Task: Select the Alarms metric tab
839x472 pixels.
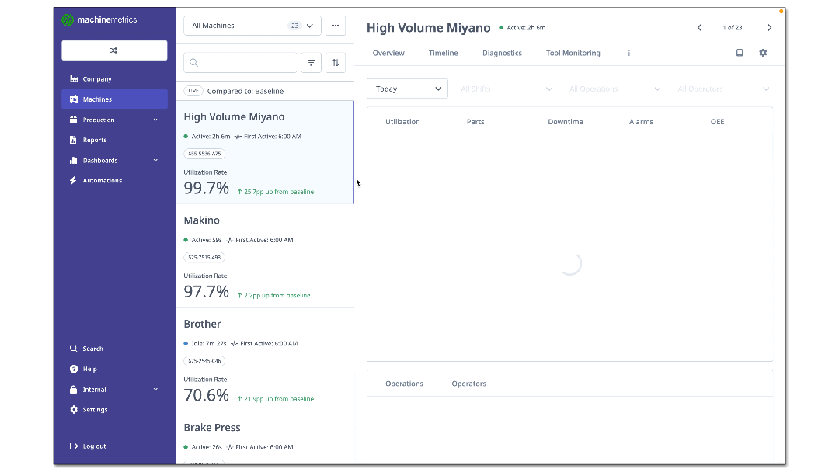Action: click(x=641, y=122)
